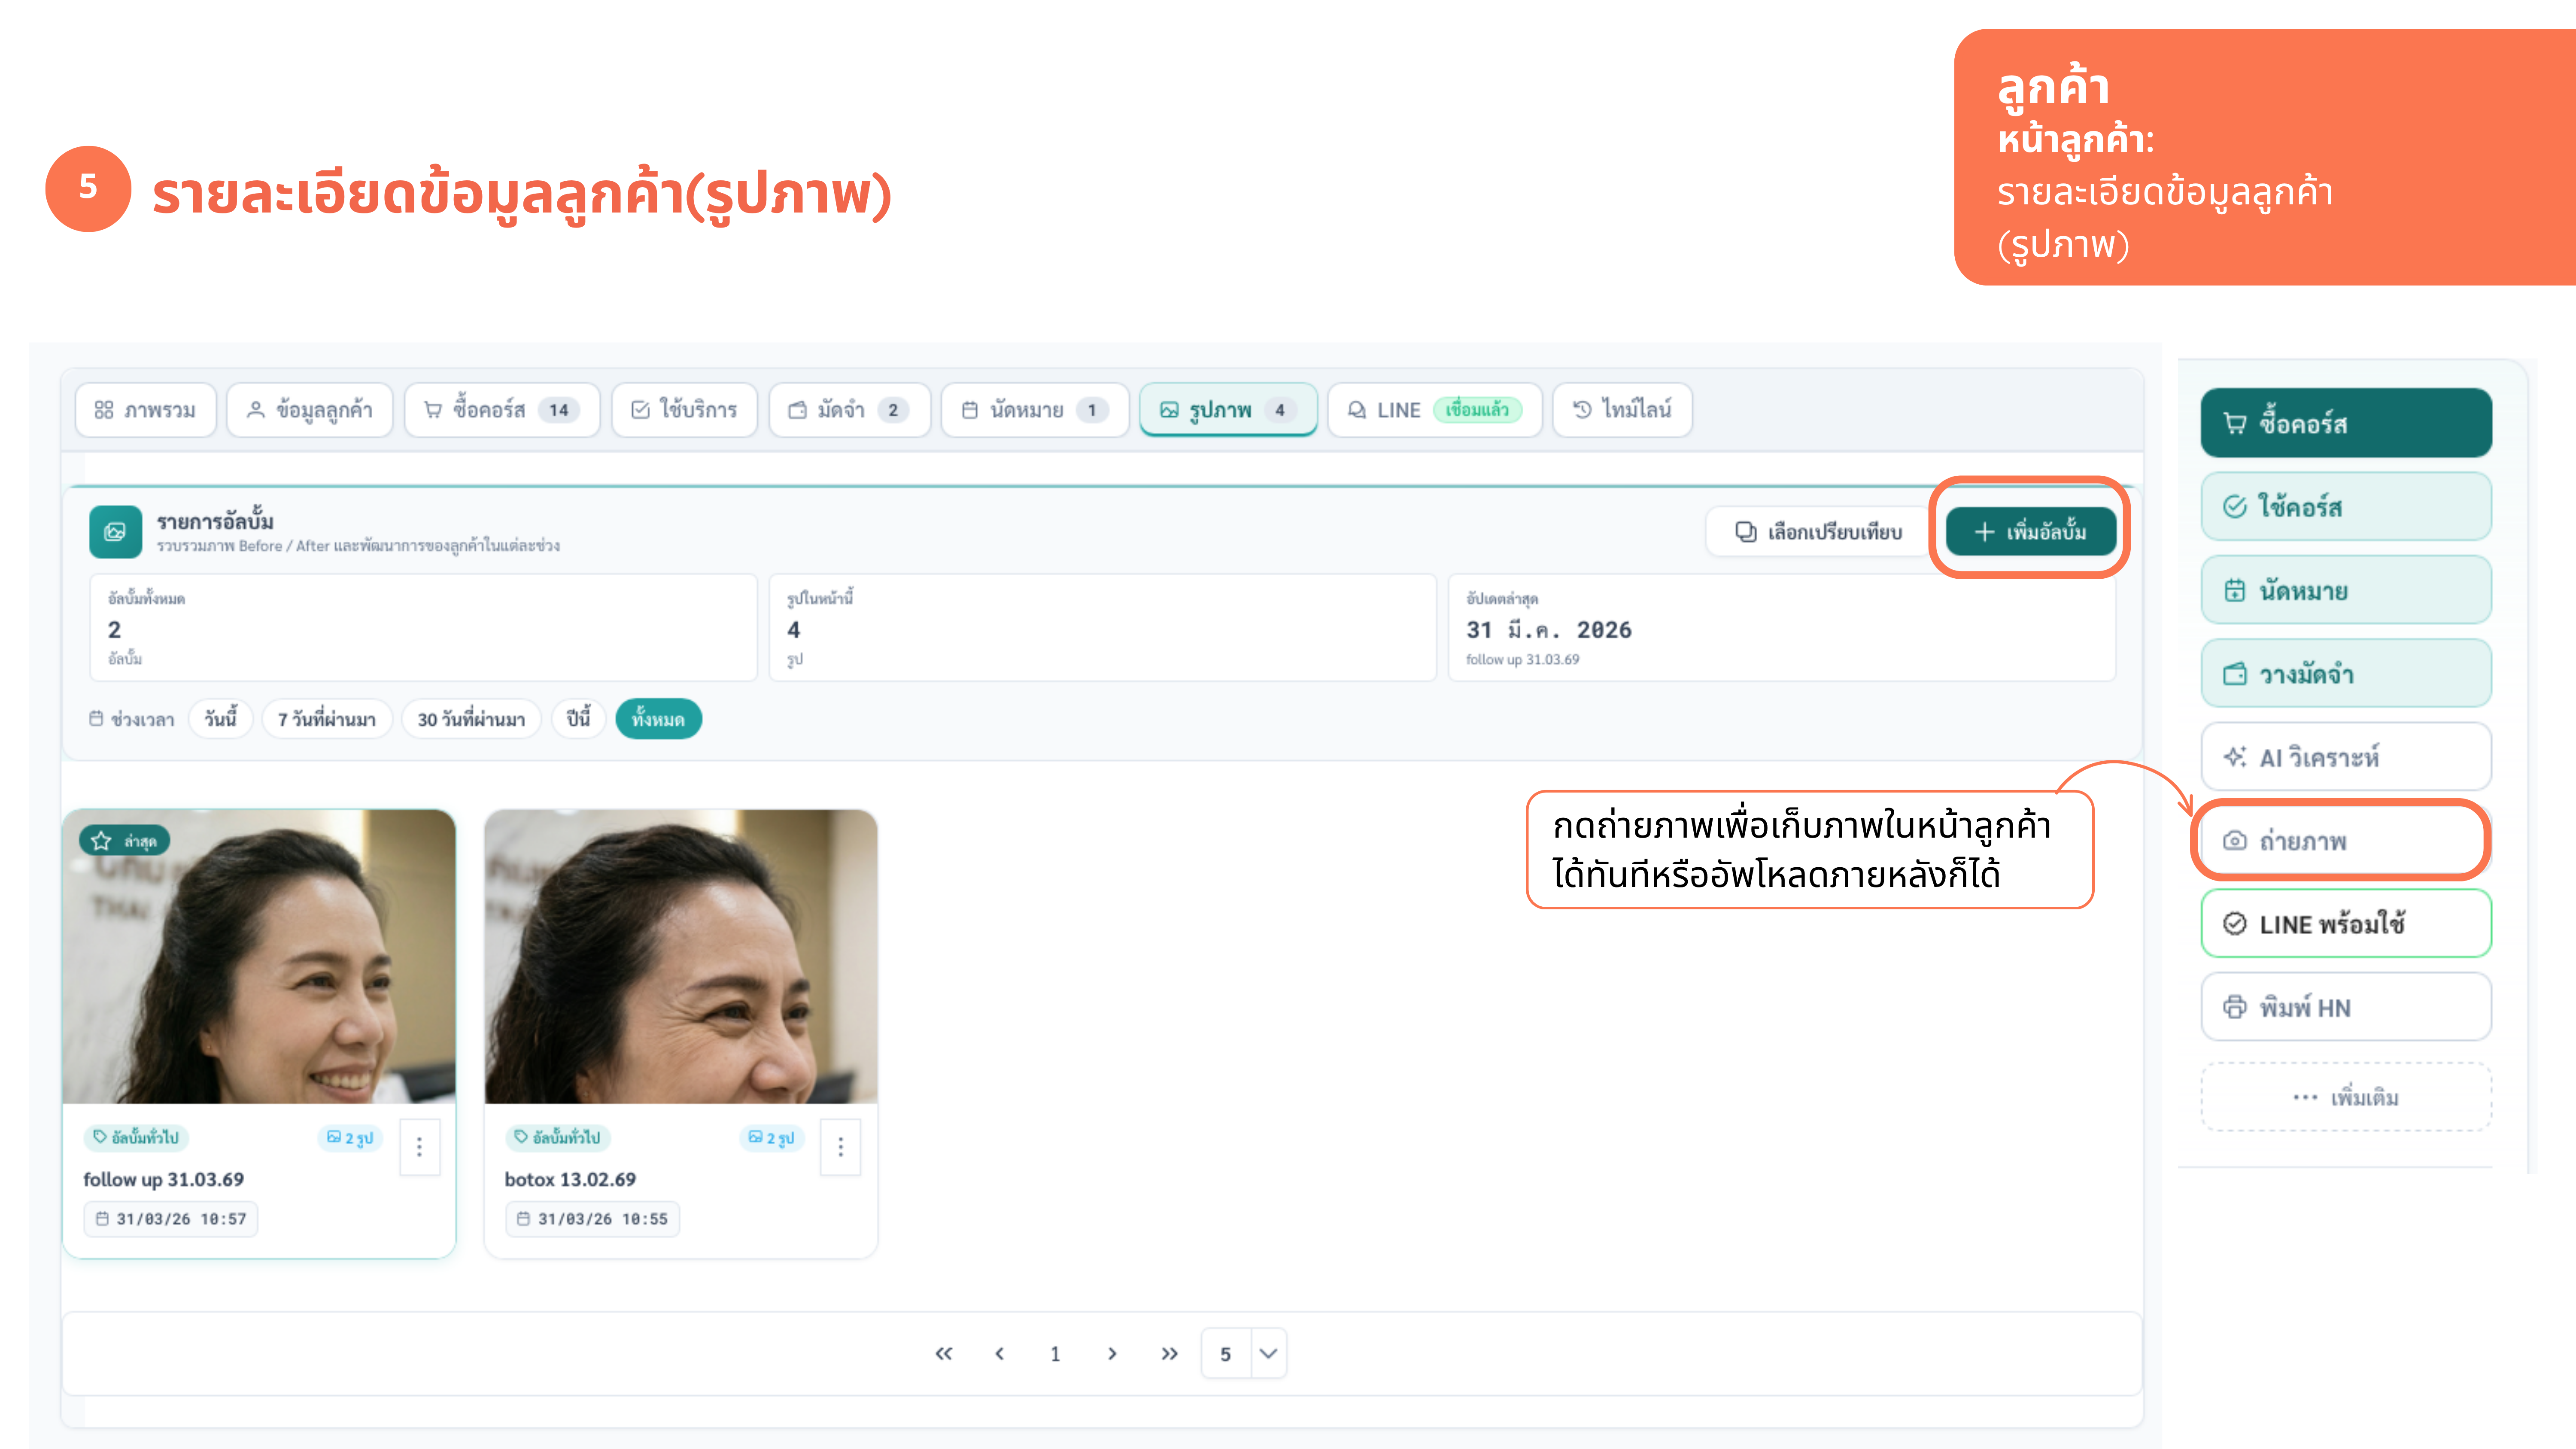Screen dimensions: 2576x1449
Task: Open the ไทม์ไลน์ timeline tab
Action: (1622, 410)
